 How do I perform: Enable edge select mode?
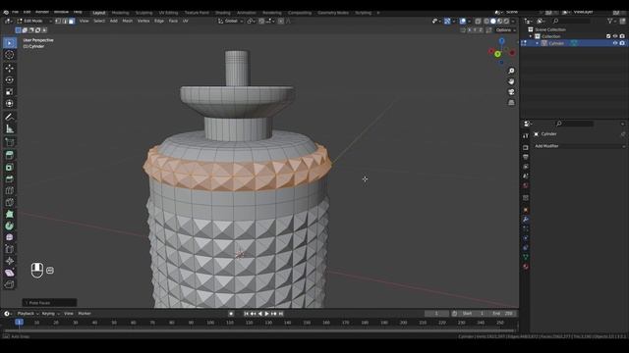point(65,21)
